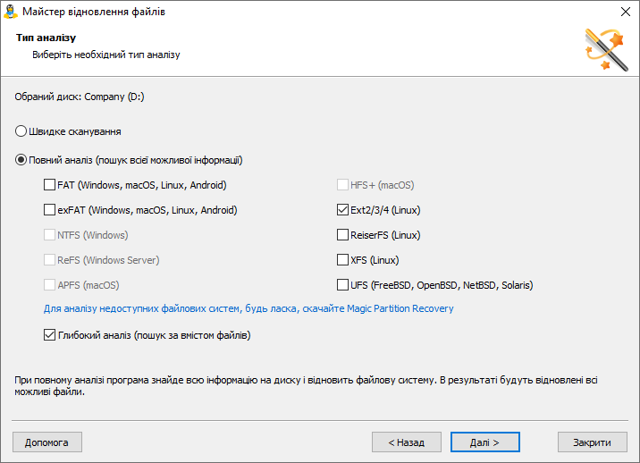Screen dimensions: 640x463
Task: Select the Повний аналіз radio option
Action: click(x=22, y=160)
